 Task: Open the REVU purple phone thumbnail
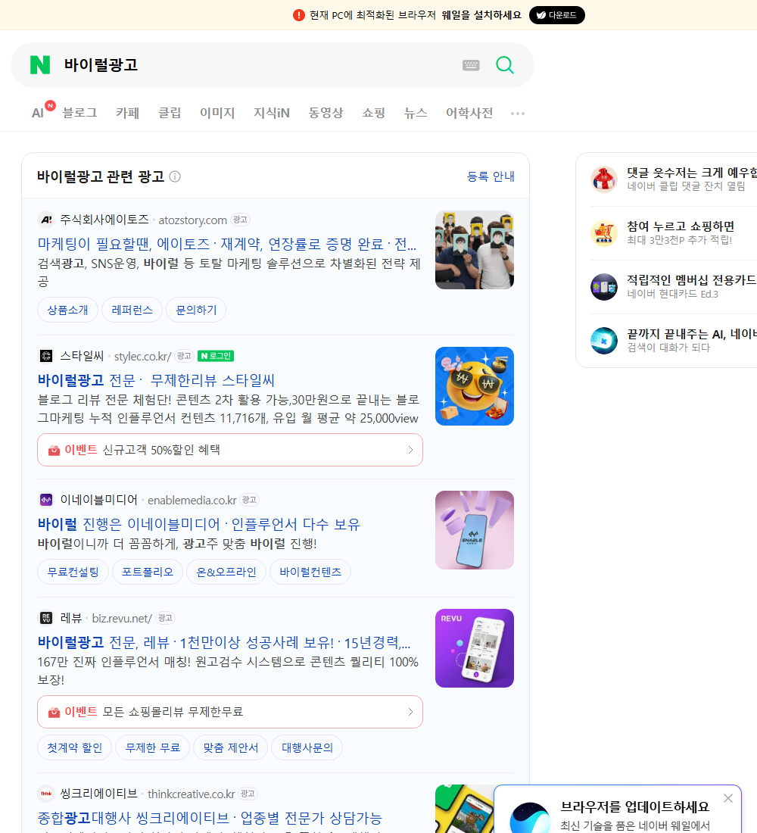475,648
